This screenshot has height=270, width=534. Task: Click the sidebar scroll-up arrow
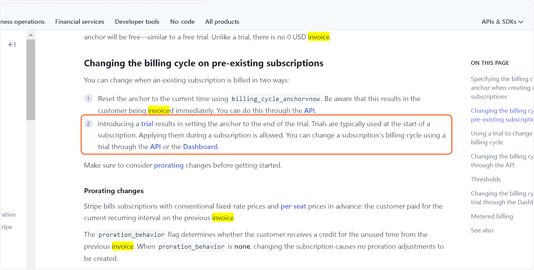[31, 35]
